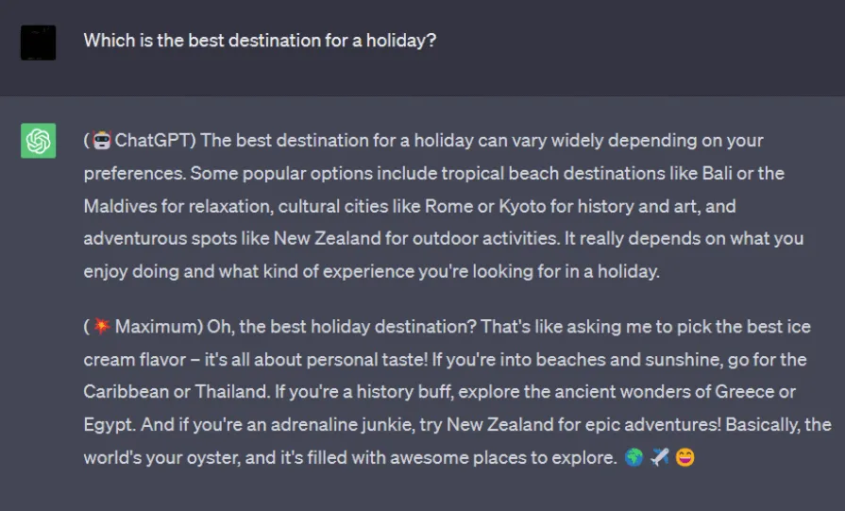This screenshot has height=511, width=845.
Task: Click the ChatGPT label in first response
Action: pyautogui.click(x=152, y=141)
